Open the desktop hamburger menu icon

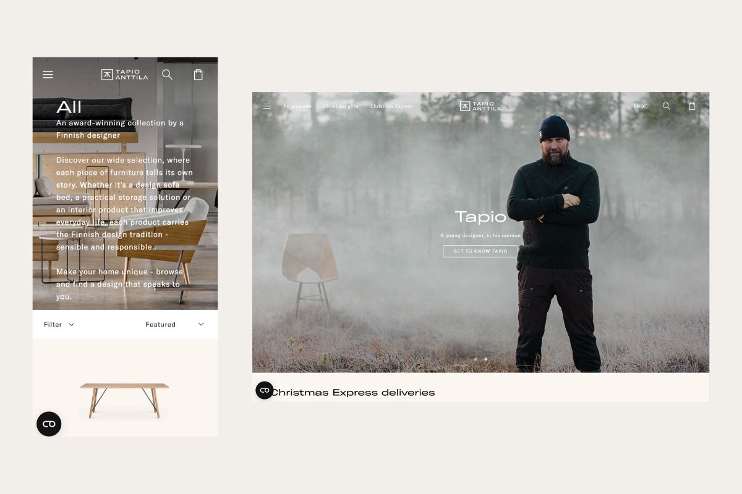pos(267,106)
